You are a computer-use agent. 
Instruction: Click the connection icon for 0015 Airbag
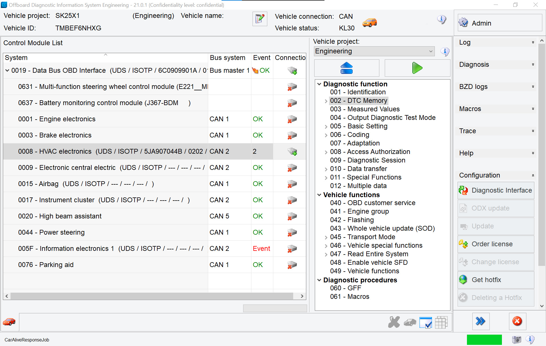tap(292, 184)
